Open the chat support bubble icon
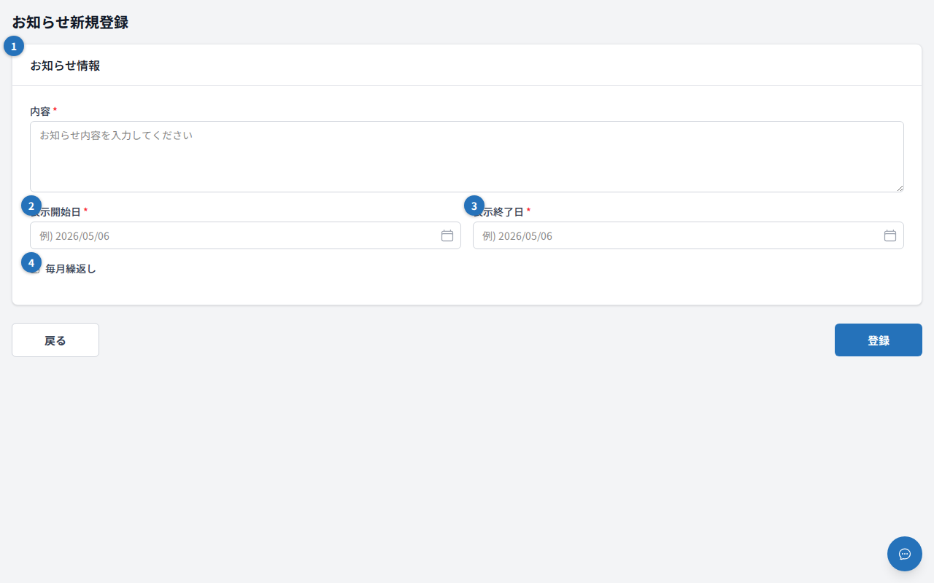Screen dimensions: 934x583 pyautogui.click(x=905, y=554)
